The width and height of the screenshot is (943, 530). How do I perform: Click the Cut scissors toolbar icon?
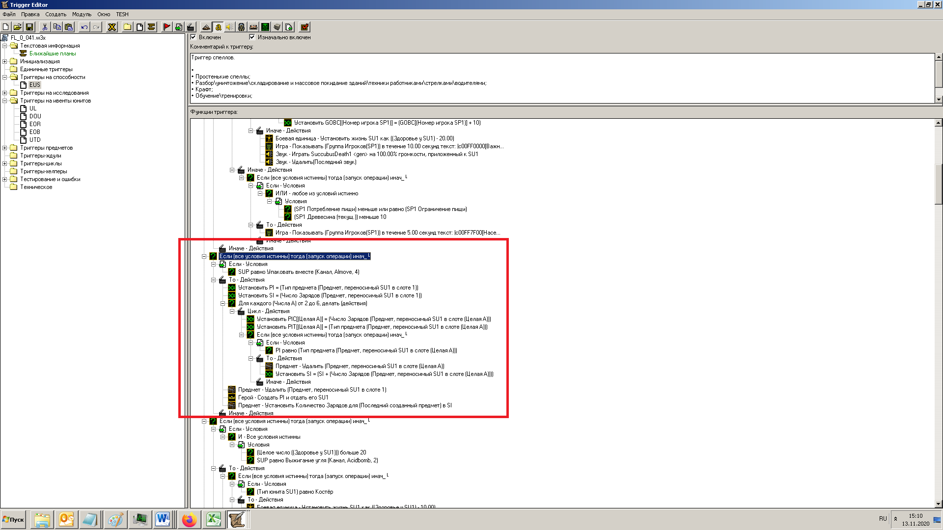tap(45, 27)
